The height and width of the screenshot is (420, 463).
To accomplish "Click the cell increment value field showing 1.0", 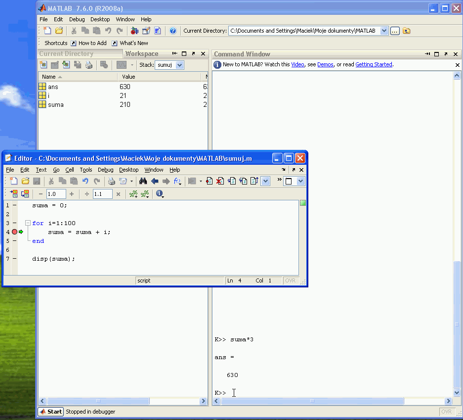I will (x=56, y=194).
